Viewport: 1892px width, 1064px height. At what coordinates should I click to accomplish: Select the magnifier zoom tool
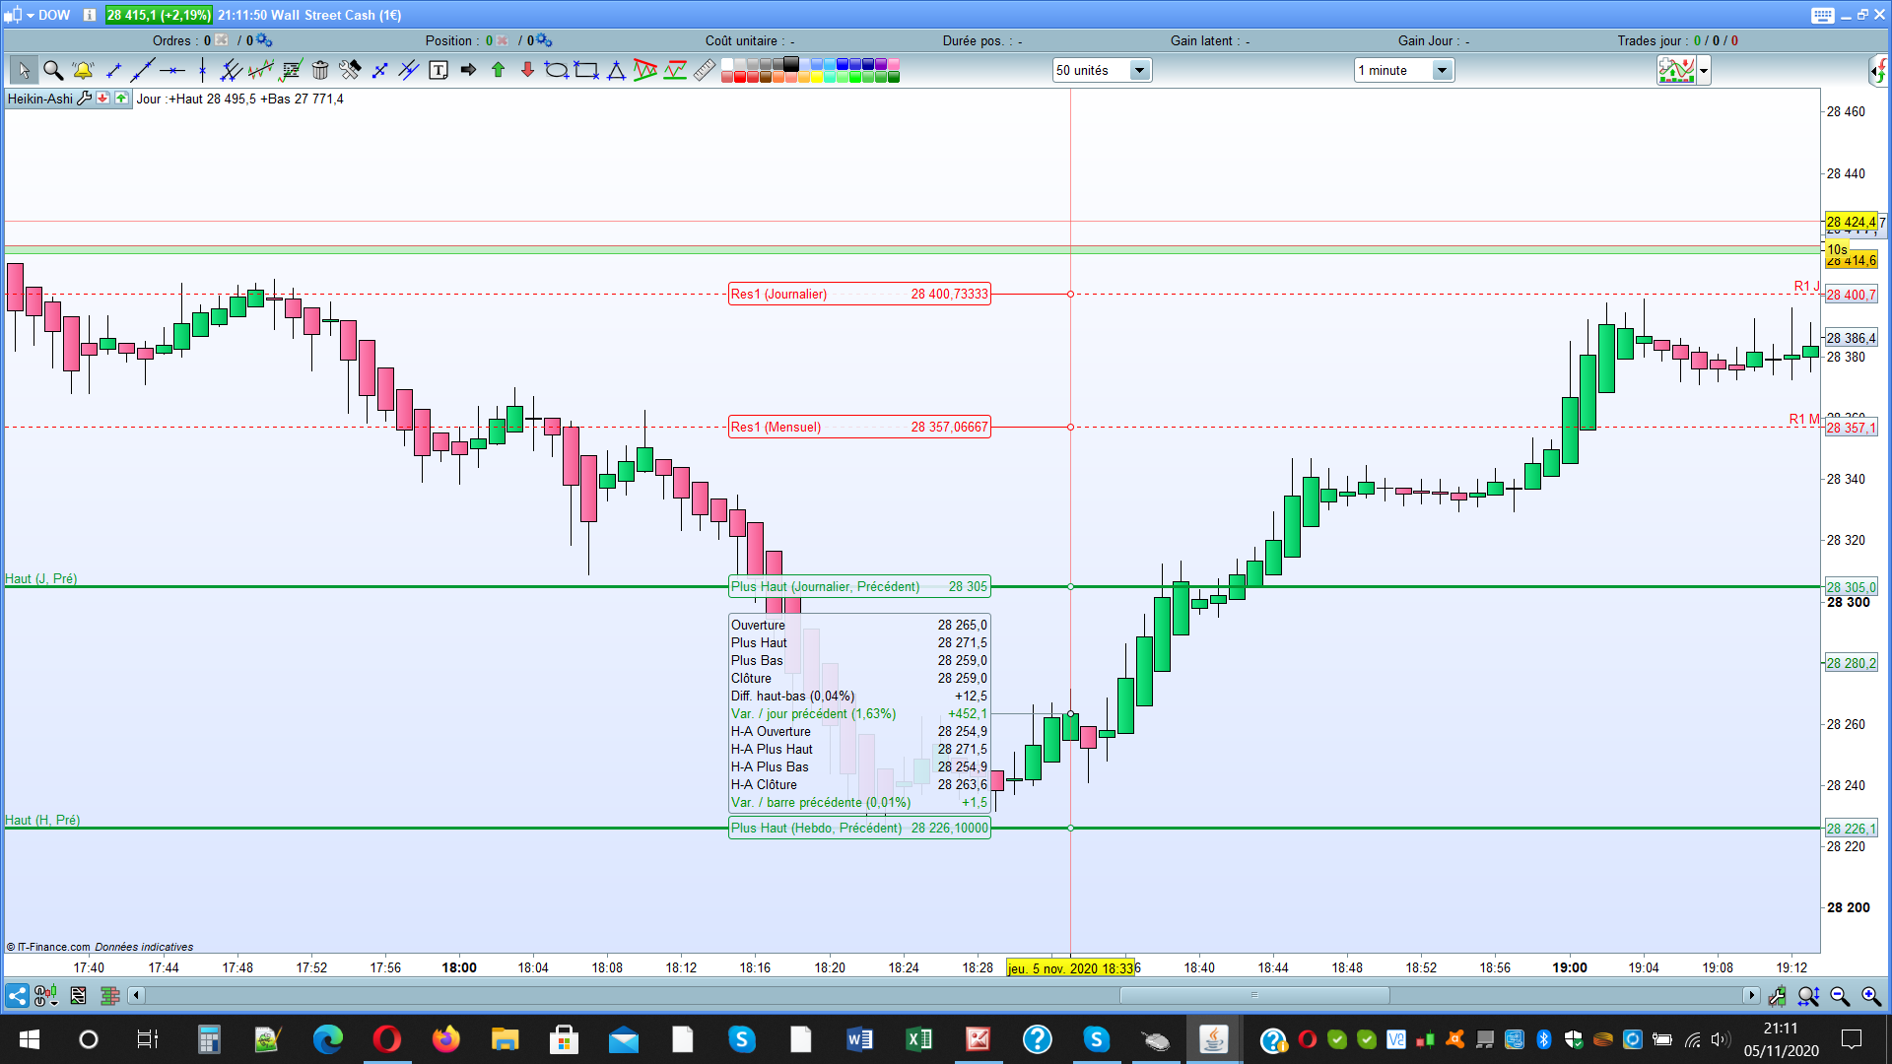tap(53, 70)
